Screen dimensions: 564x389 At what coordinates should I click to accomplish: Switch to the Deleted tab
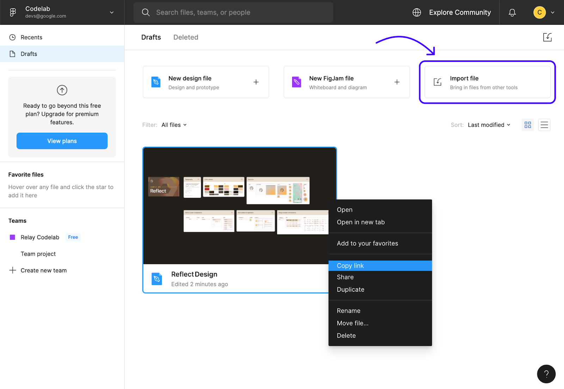(x=186, y=37)
